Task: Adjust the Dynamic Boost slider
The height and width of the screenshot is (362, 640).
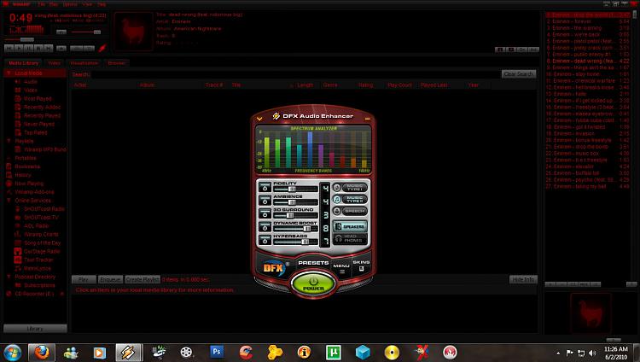Action: click(x=295, y=229)
